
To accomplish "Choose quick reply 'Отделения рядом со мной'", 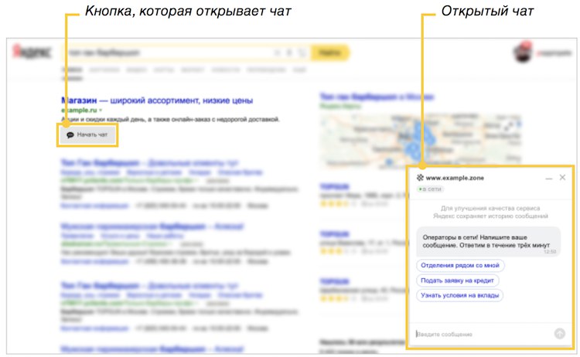I will pyautogui.click(x=460, y=265).
